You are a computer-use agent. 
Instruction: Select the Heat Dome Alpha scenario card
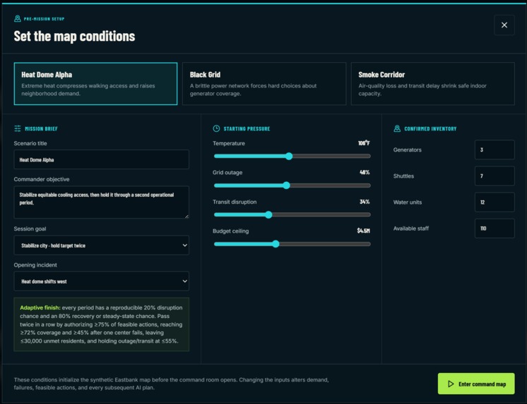click(x=95, y=84)
